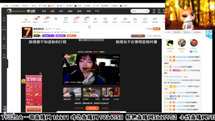Click the 福利加到 link beside share
The width and height of the screenshot is (215, 121).
157,36
